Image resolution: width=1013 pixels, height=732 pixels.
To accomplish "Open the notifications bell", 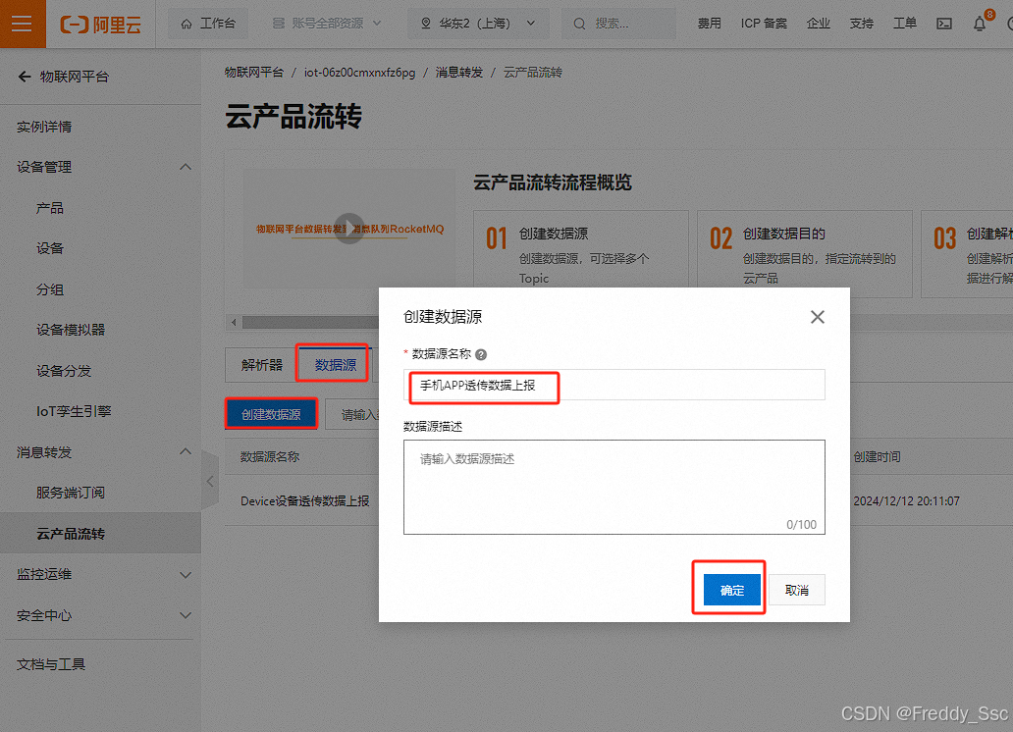I will (980, 24).
